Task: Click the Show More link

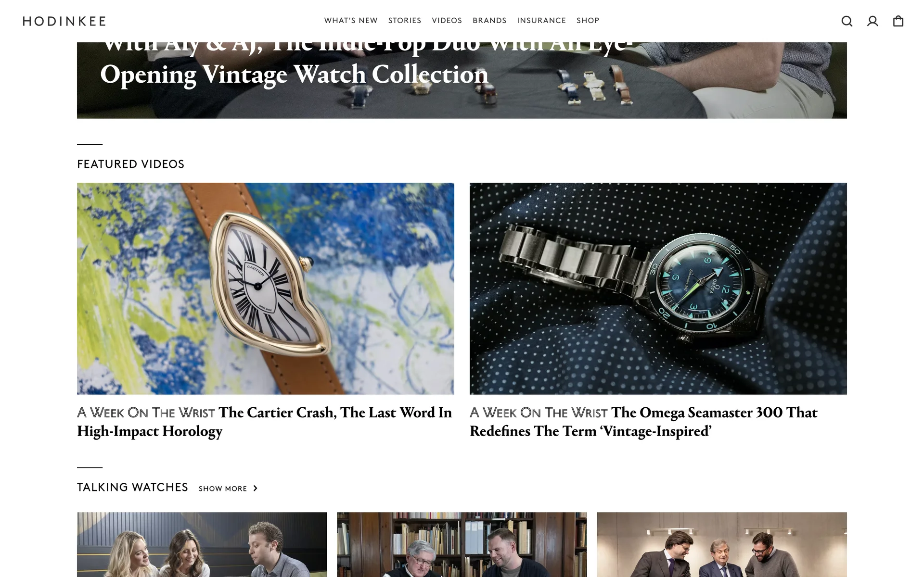Action: point(223,489)
